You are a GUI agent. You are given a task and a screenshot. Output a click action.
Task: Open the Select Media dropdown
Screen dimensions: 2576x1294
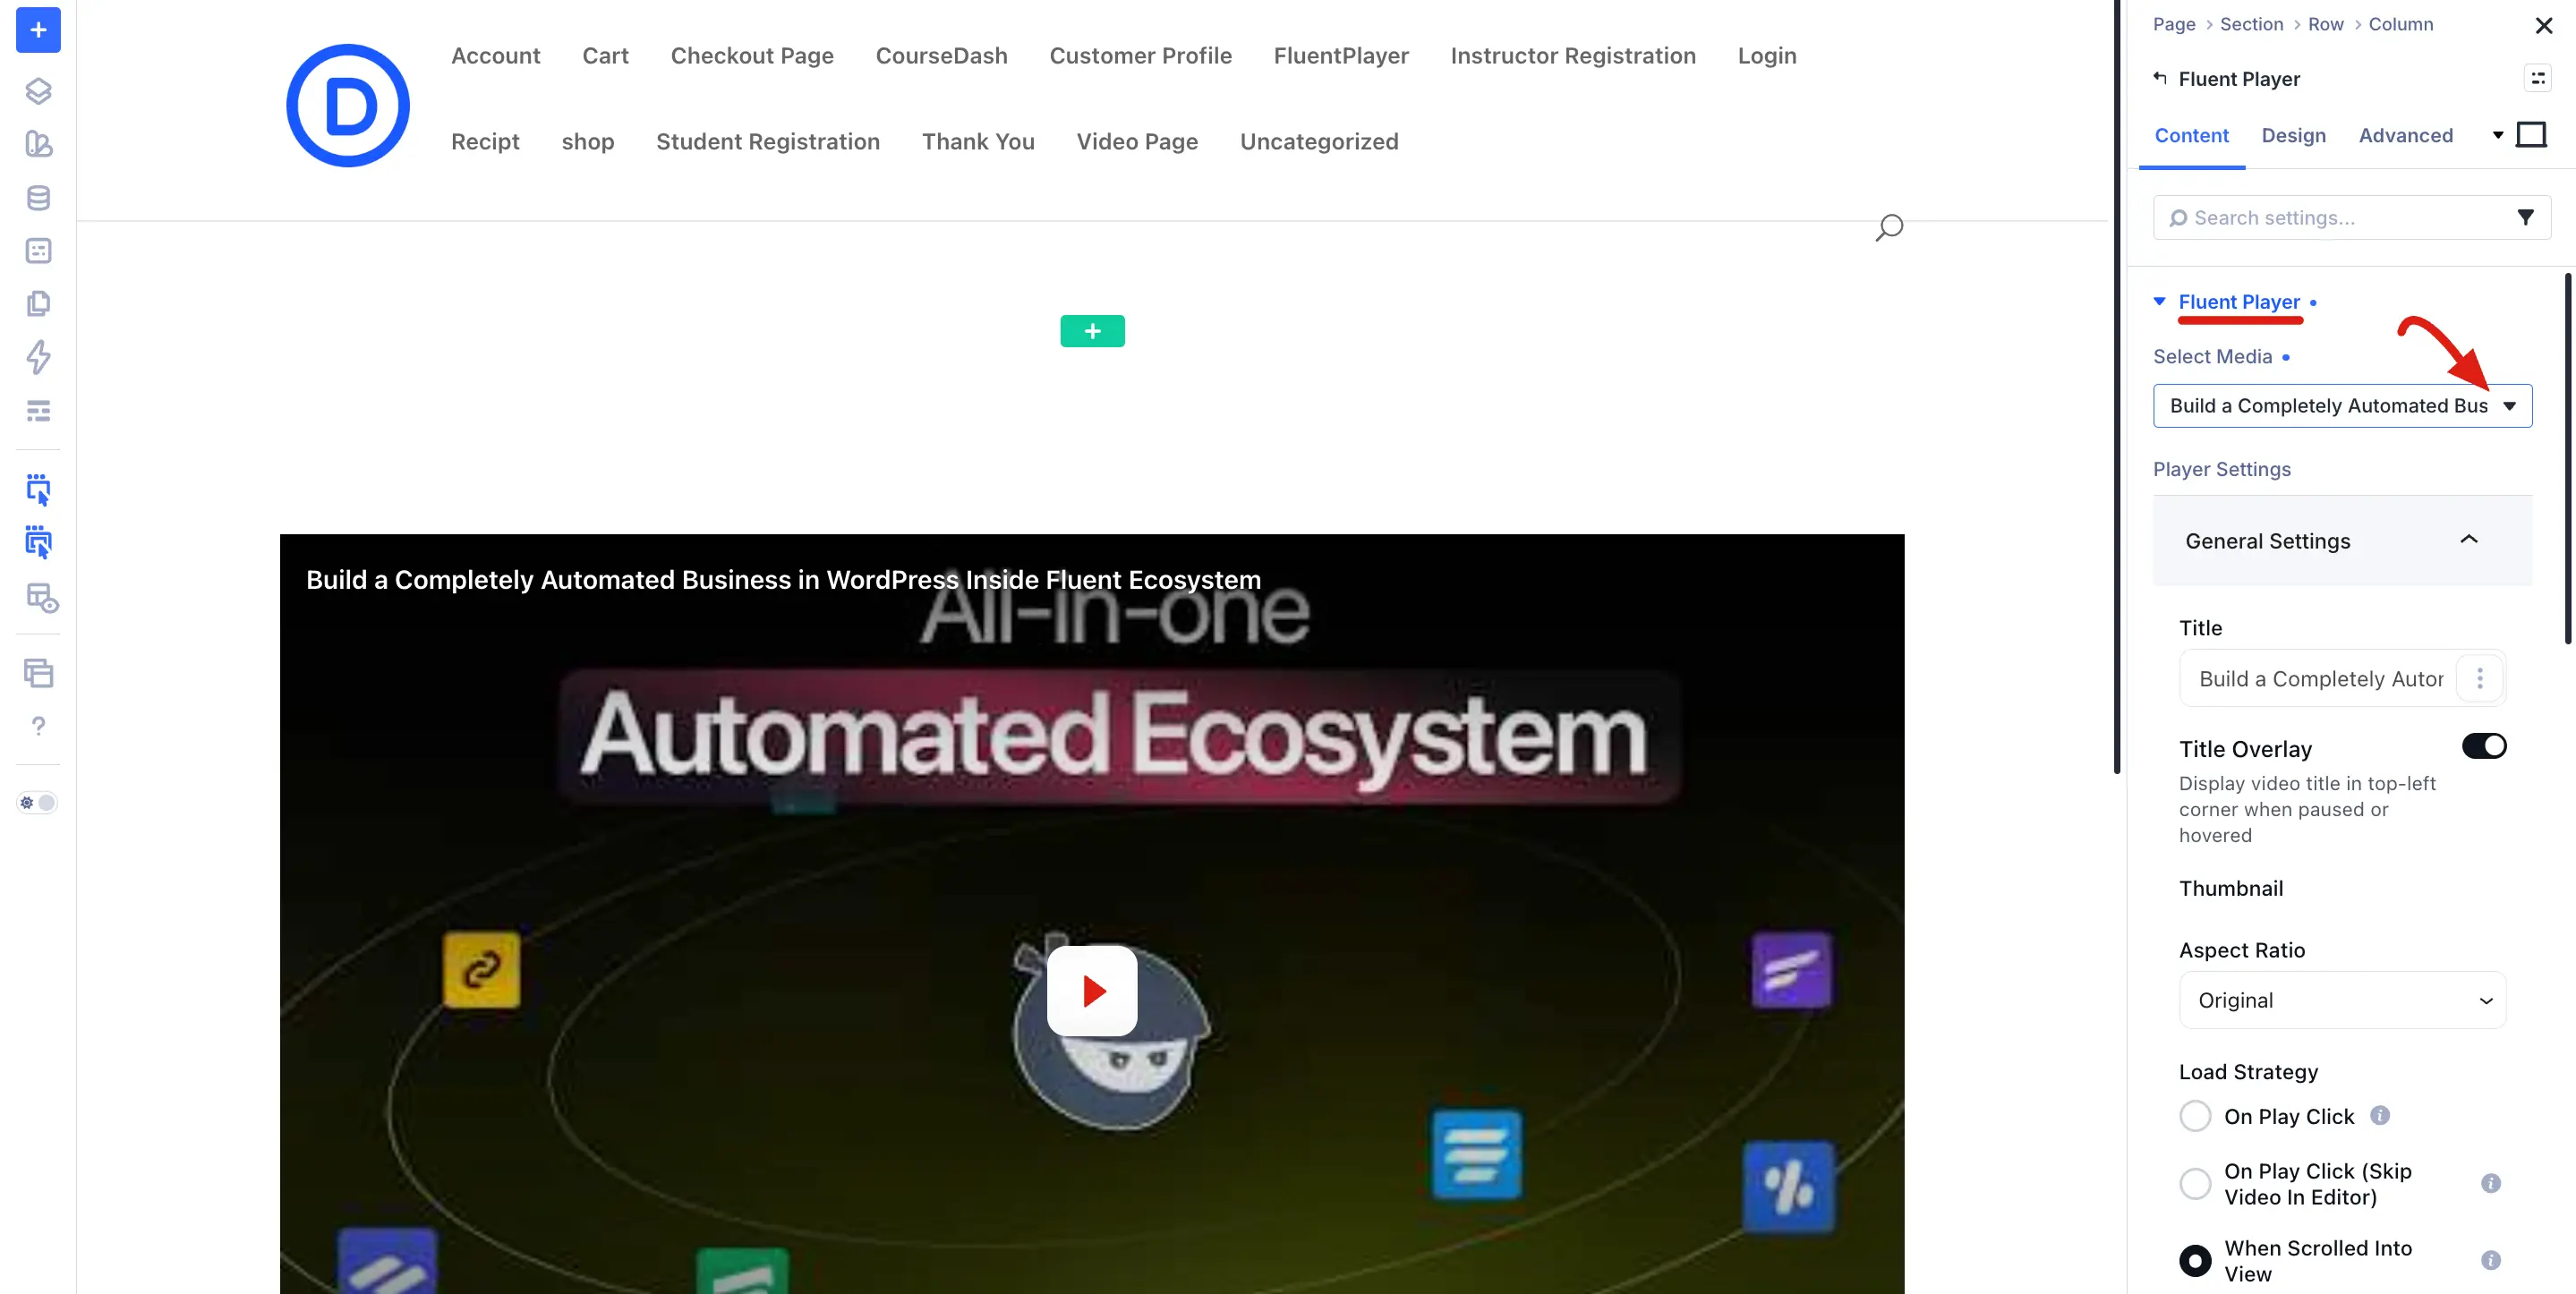point(2342,406)
